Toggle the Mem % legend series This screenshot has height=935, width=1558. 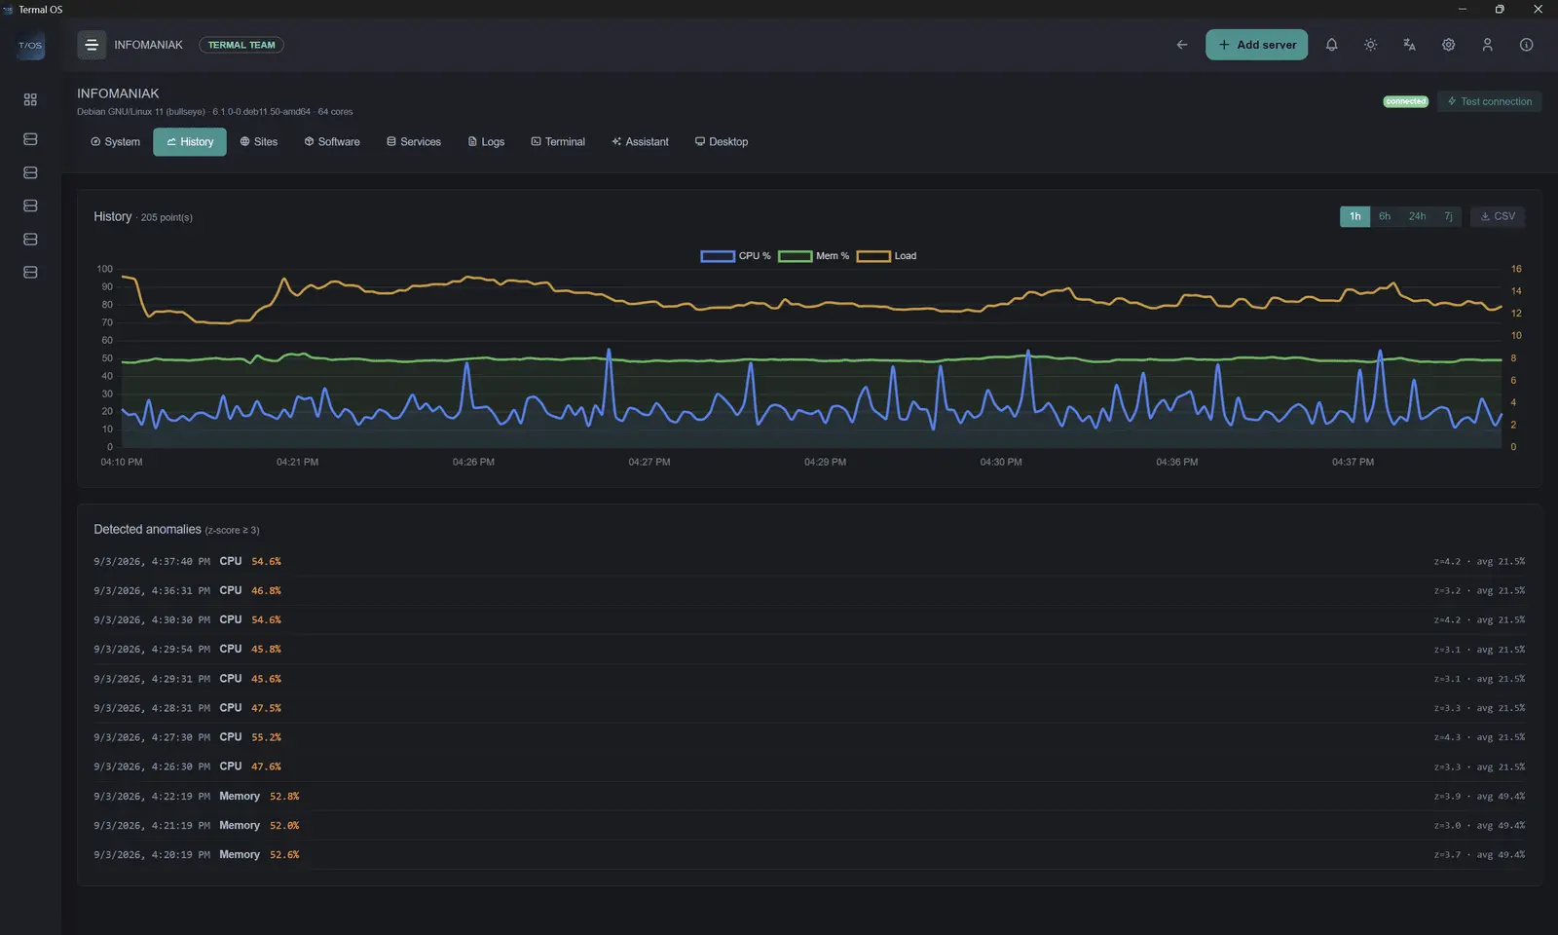813,256
